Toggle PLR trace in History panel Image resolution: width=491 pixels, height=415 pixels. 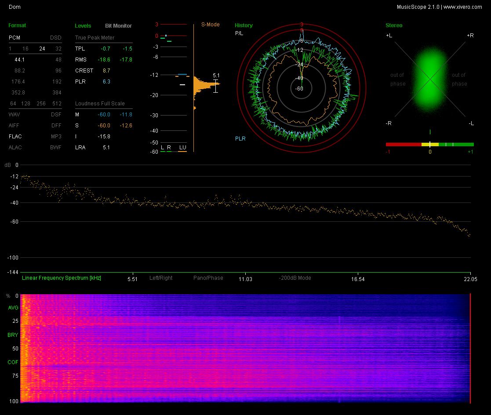point(240,139)
